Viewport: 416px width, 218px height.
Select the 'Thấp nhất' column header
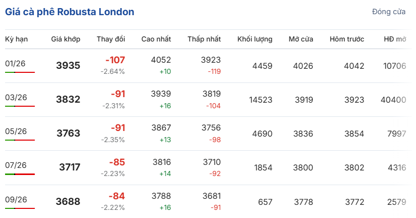point(204,39)
